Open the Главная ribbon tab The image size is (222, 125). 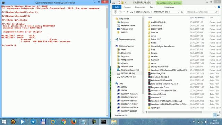127,7
